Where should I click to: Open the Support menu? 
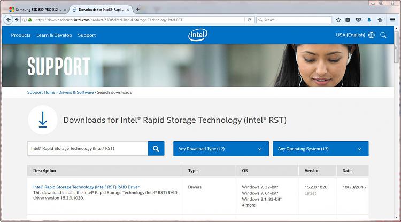click(x=87, y=35)
